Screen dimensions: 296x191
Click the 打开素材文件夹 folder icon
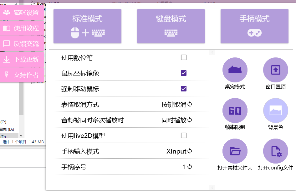235,151
